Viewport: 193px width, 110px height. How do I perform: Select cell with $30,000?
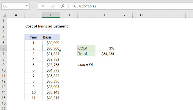(51, 43)
